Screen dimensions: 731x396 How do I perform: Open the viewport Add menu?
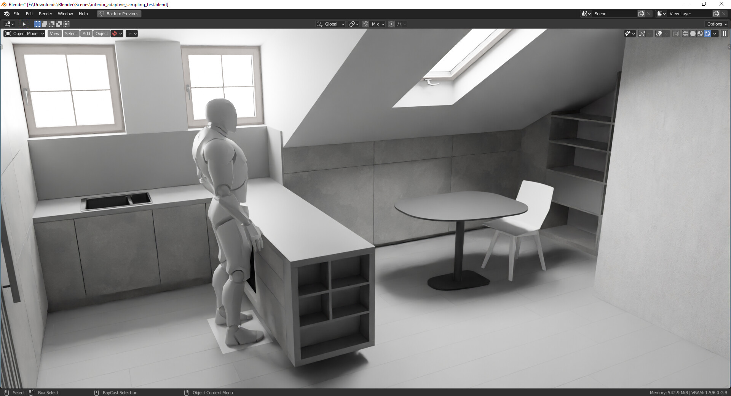86,34
